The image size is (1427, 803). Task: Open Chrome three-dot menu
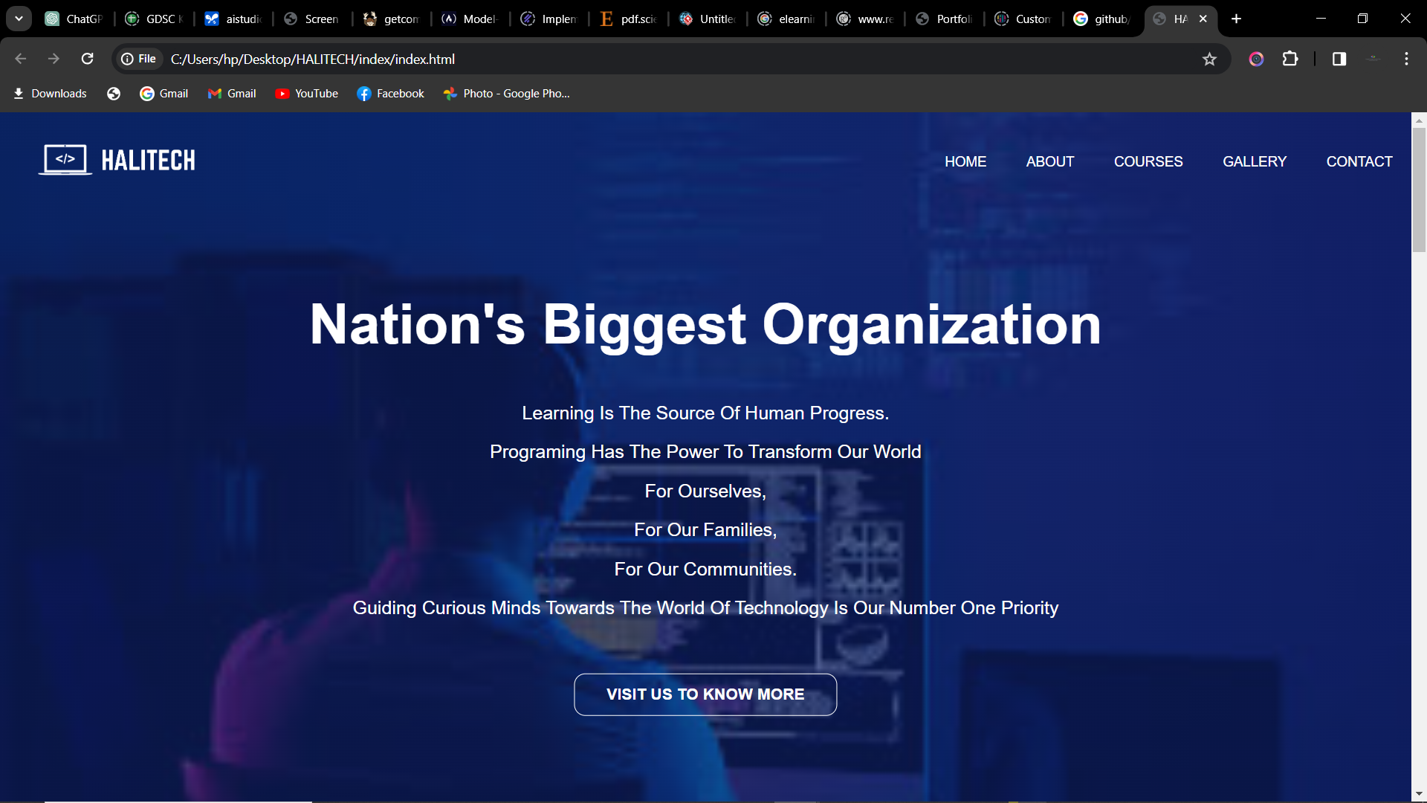(1406, 59)
